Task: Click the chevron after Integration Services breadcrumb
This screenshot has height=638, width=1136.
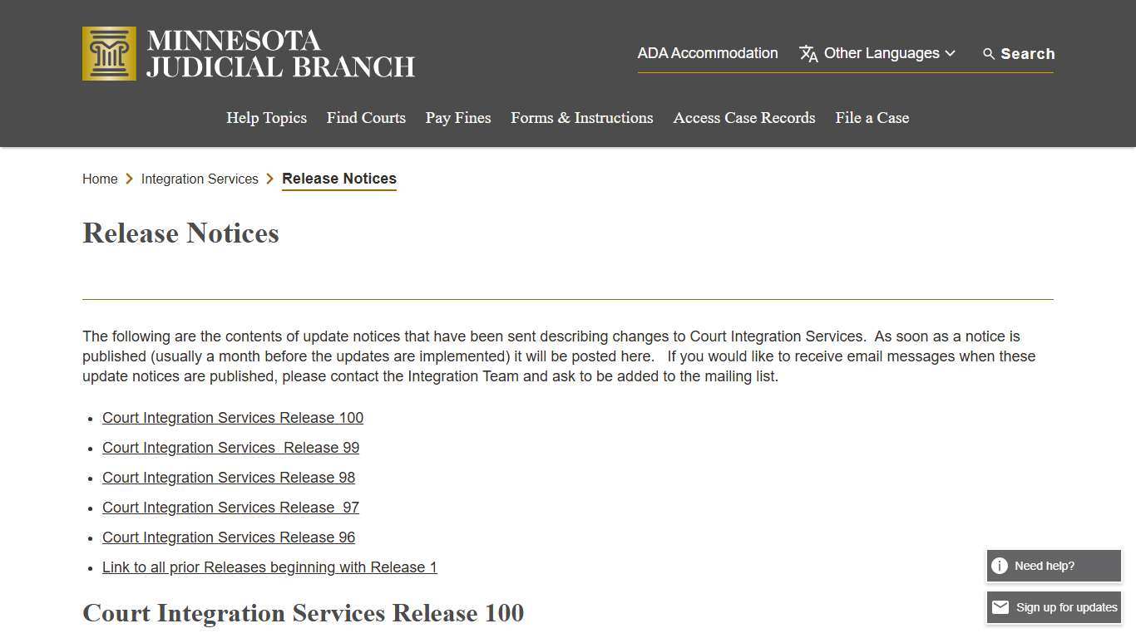Action: tap(270, 179)
